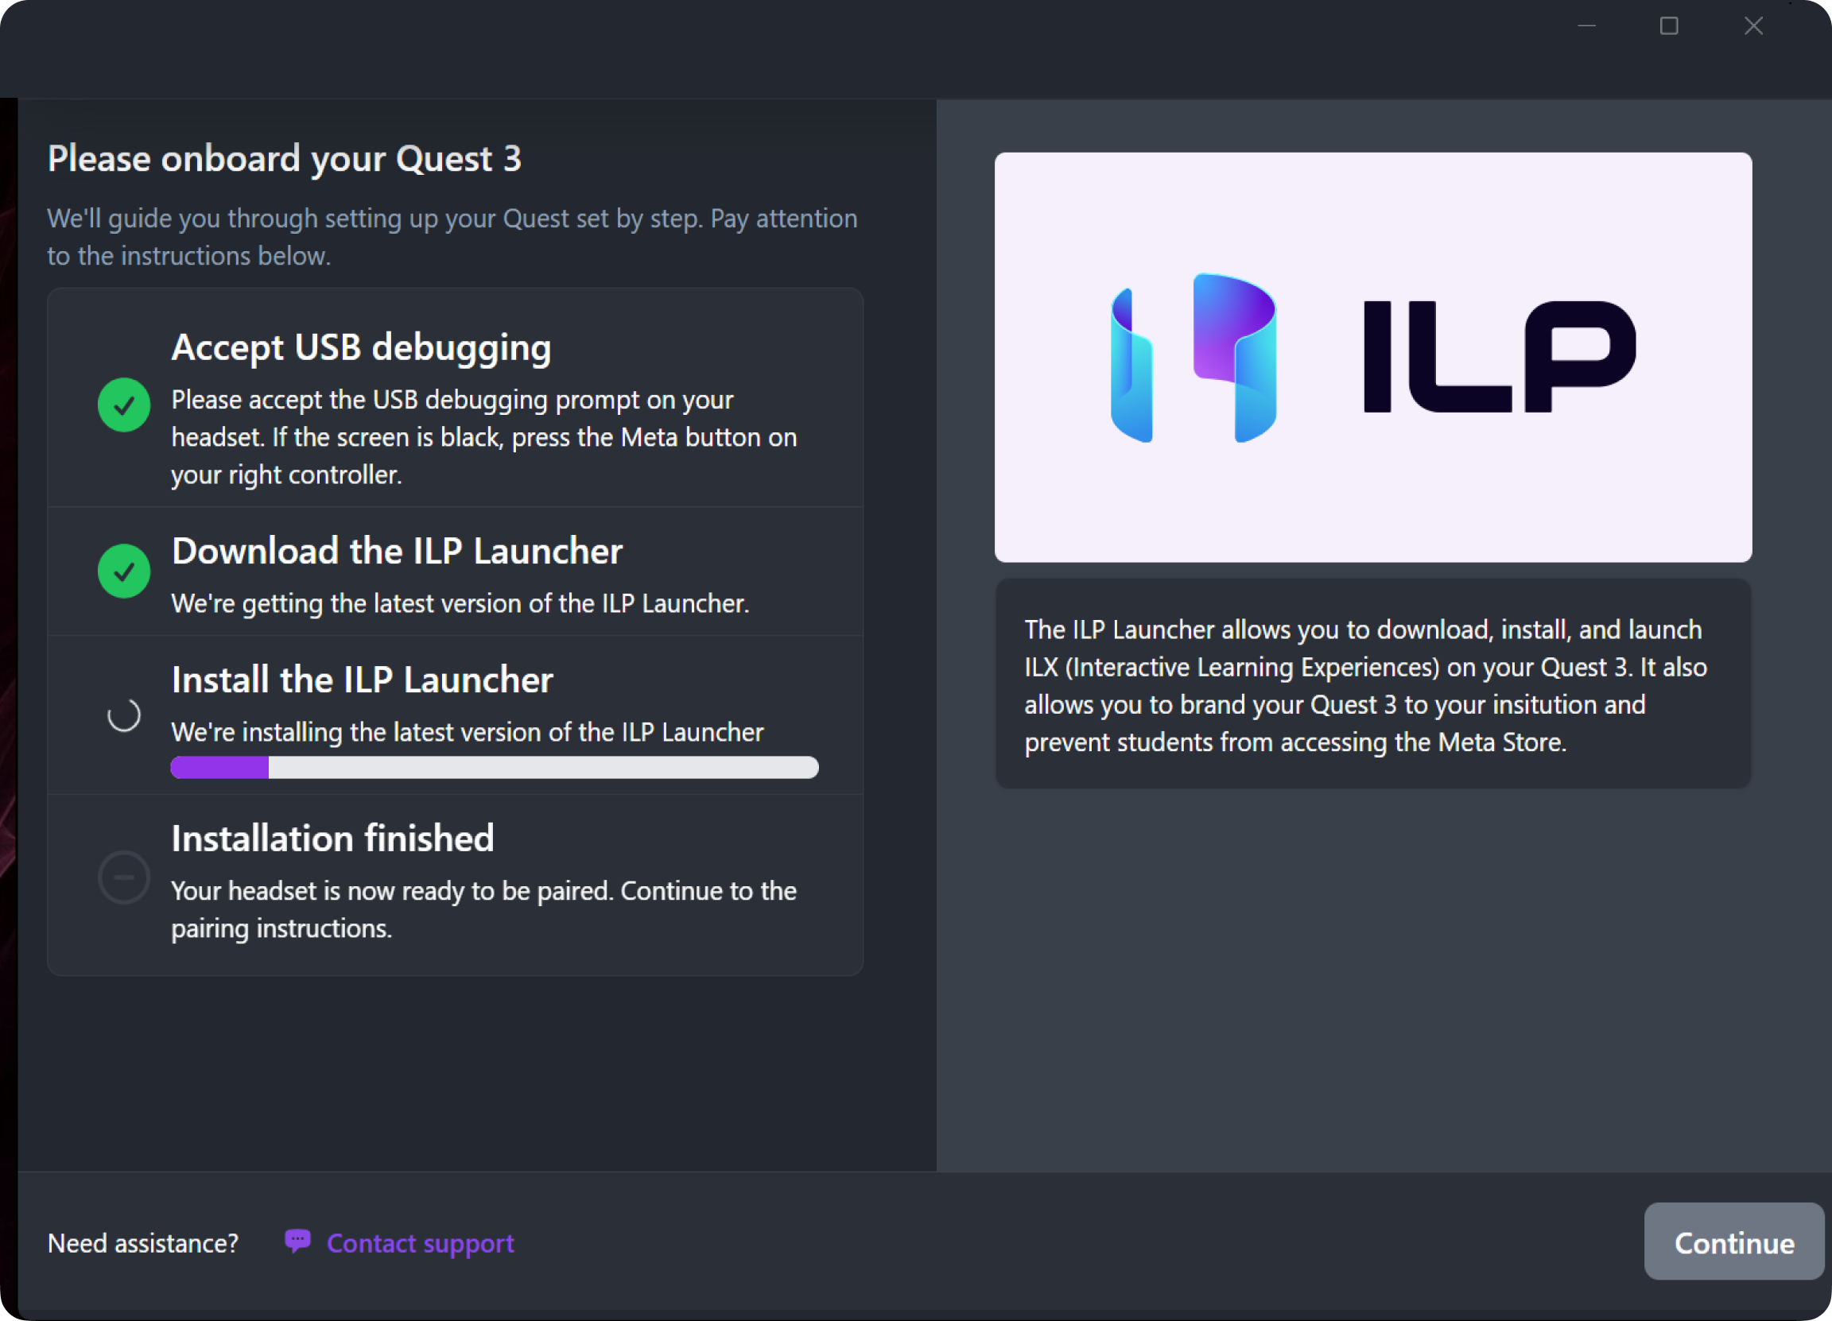Click the loading spinner beside Install the ILP Launcher

point(123,715)
